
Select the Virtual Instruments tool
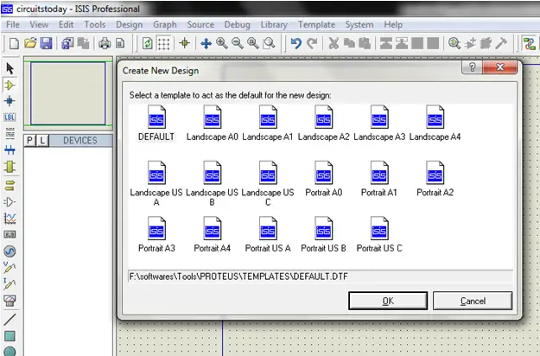pos(10,301)
